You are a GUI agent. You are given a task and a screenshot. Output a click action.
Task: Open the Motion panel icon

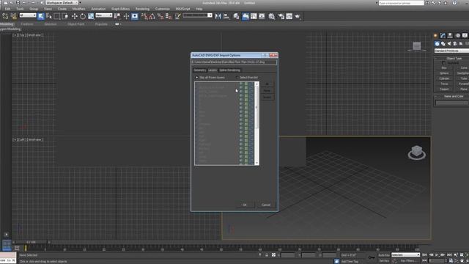click(457, 36)
